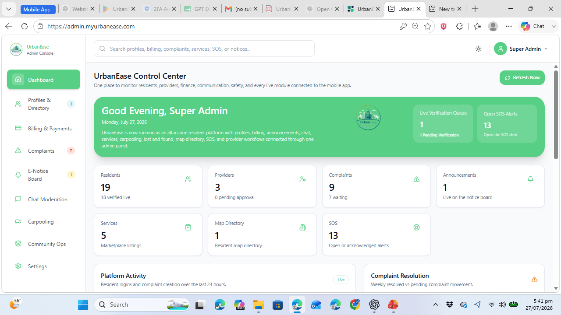
Task: Click the Complaints badge showing 7
Action: coord(71,151)
